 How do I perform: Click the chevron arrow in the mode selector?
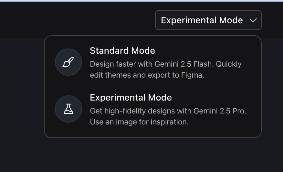click(253, 20)
